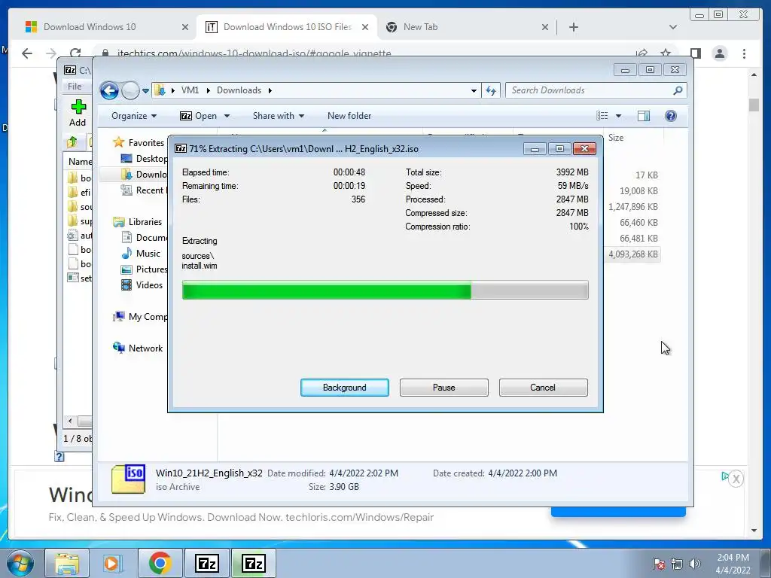The height and width of the screenshot is (578, 771).
Task: Open a new Chrome tab
Action: coord(573,27)
